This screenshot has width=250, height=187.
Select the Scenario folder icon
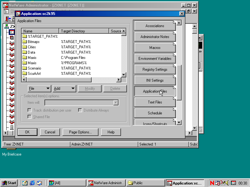pyautogui.click(x=25, y=68)
